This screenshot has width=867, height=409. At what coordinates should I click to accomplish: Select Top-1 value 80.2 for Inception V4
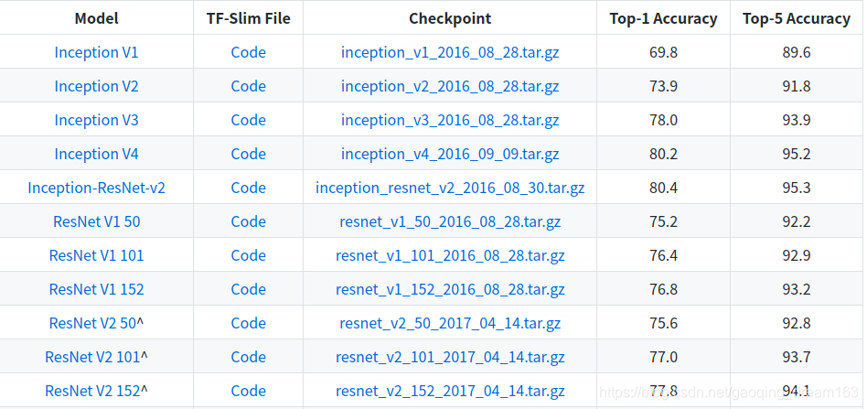(x=664, y=154)
